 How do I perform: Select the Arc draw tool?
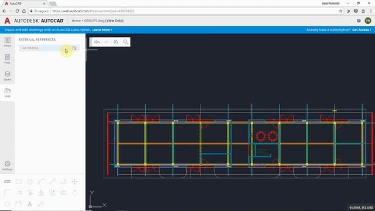pyautogui.click(x=41, y=182)
